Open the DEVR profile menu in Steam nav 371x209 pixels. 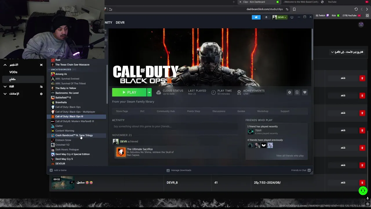120,22
